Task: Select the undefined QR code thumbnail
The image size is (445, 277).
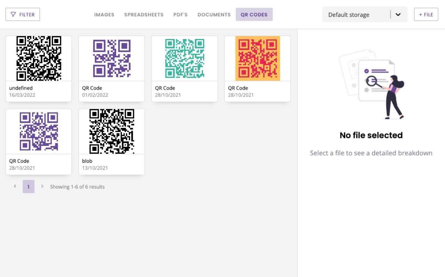Action: (39, 58)
